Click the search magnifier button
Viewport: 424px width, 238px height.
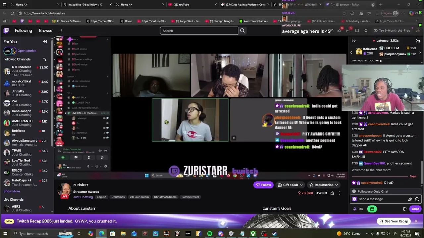click(242, 31)
